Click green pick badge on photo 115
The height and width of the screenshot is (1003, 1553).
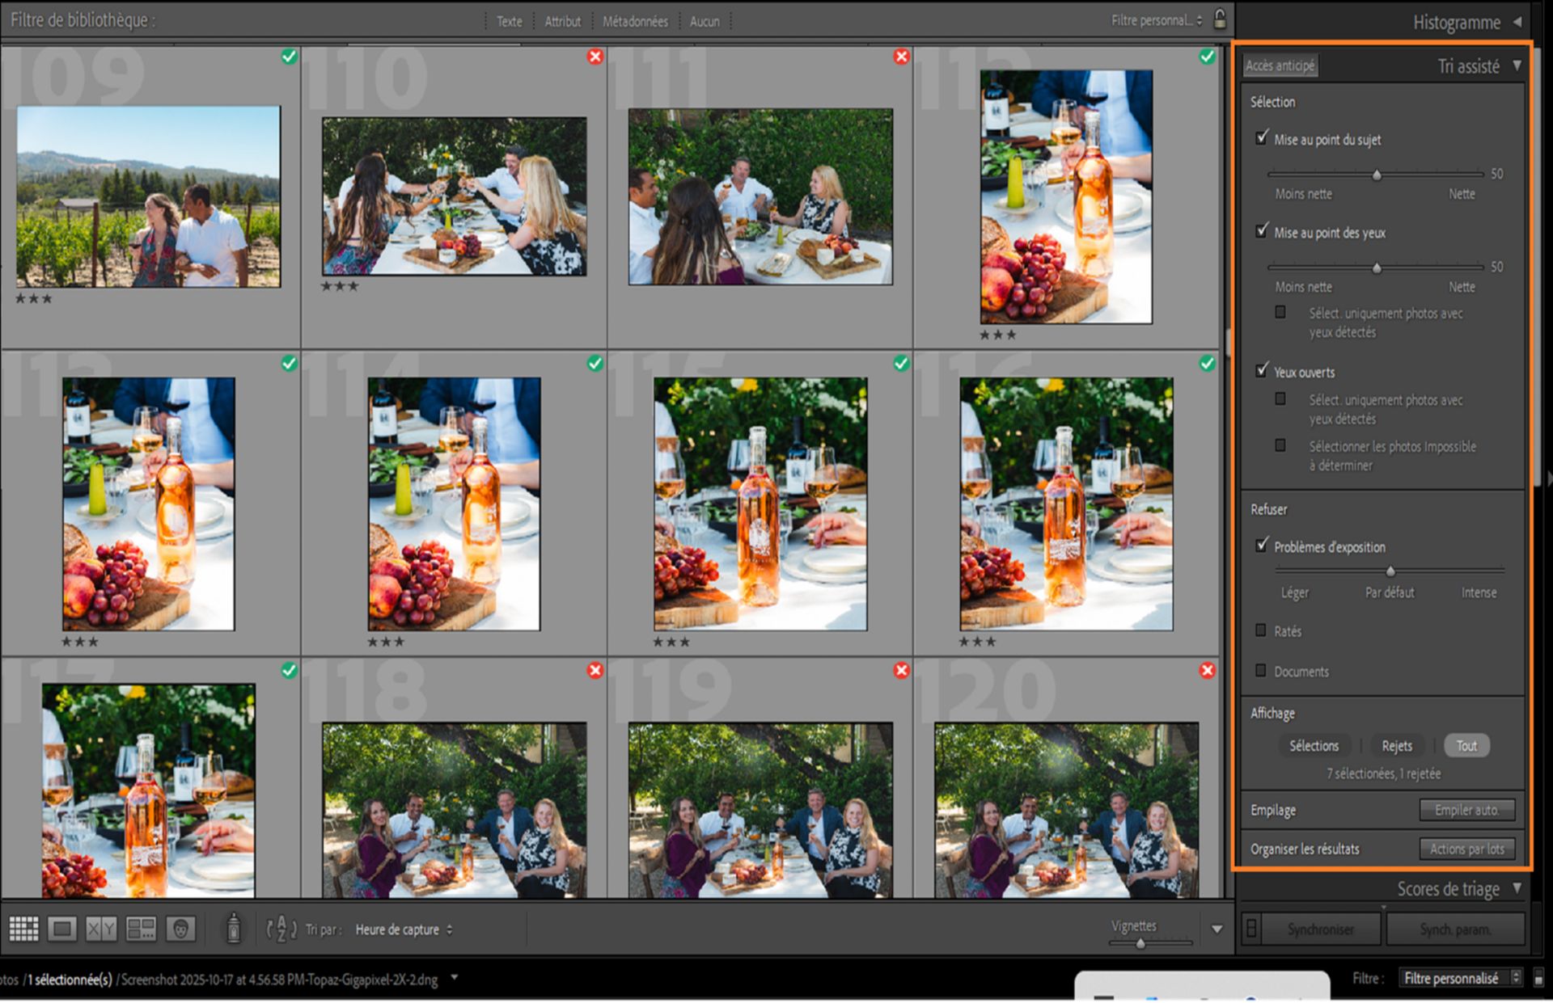click(x=901, y=364)
